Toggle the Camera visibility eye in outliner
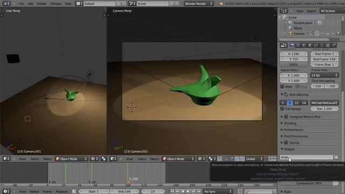 pyautogui.click(x=328, y=33)
